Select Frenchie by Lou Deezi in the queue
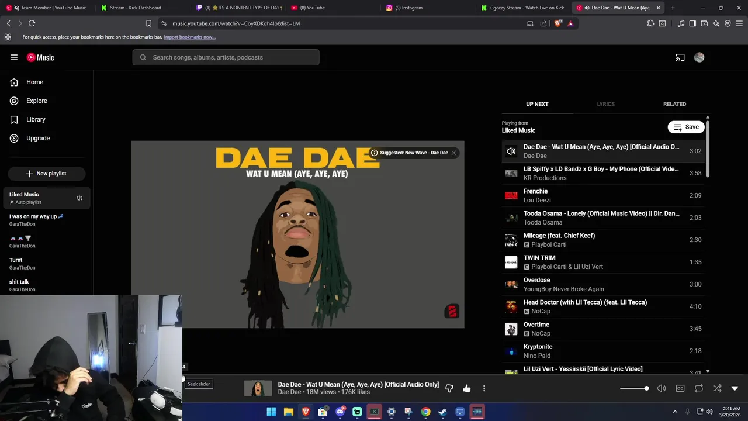This screenshot has height=421, width=748. click(603, 195)
